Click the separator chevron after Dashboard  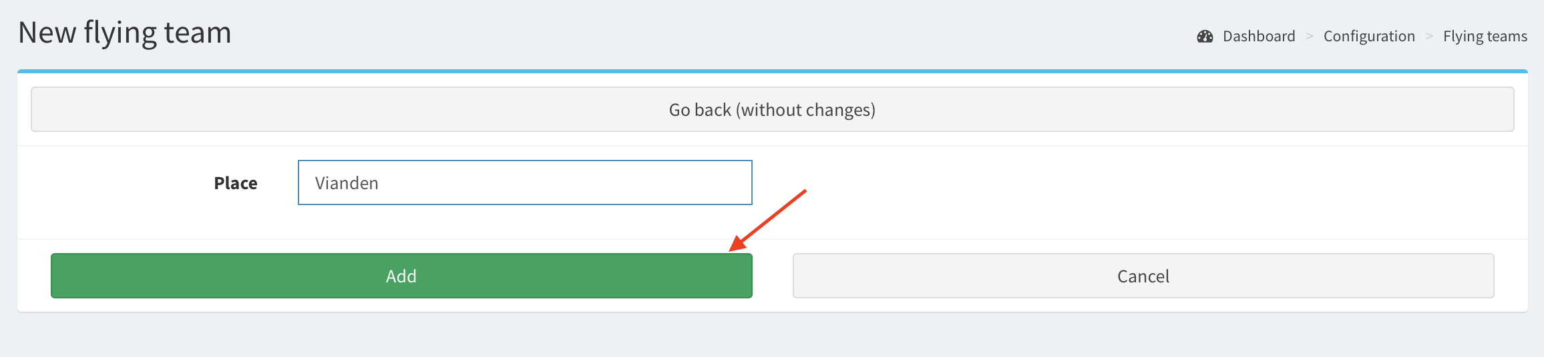pos(1310,37)
